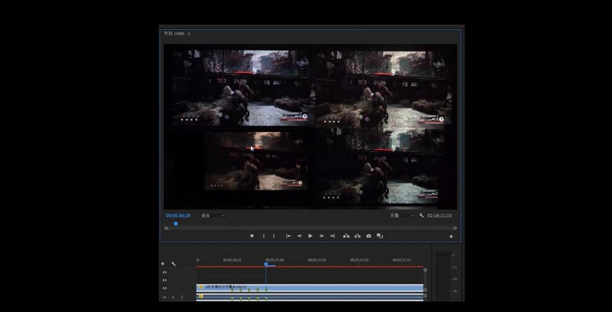Hide the video track containing the MP4 clip
Image resolution: width=612 pixels, height=312 pixels.
(164, 288)
